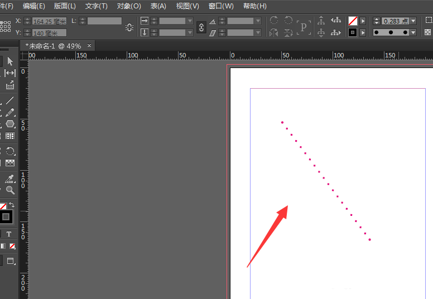Expand the fill color flyout arrow
Image resolution: width=433 pixels, height=299 pixels.
[x=363, y=21]
